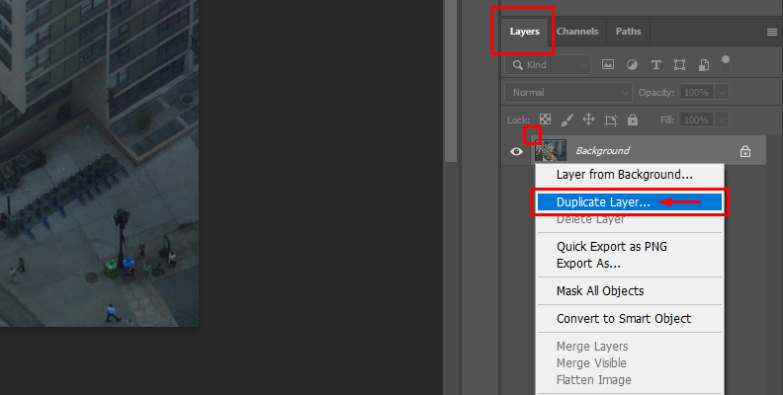Open the Kind filter dropdown

tap(548, 65)
